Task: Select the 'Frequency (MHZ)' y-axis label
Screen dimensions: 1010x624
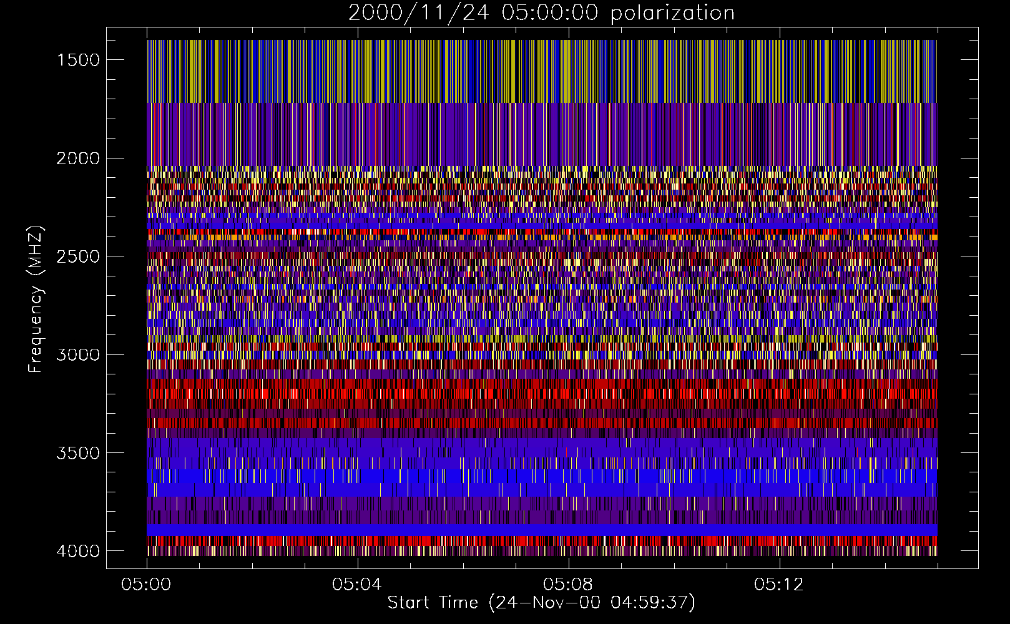Action: click(x=36, y=300)
